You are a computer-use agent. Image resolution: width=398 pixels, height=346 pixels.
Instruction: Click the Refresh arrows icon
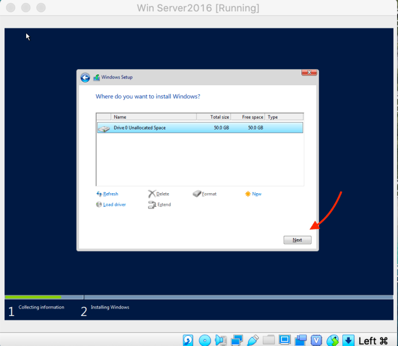click(x=99, y=194)
